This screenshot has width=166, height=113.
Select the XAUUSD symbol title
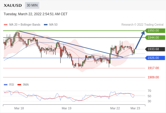pyautogui.click(x=13, y=5)
